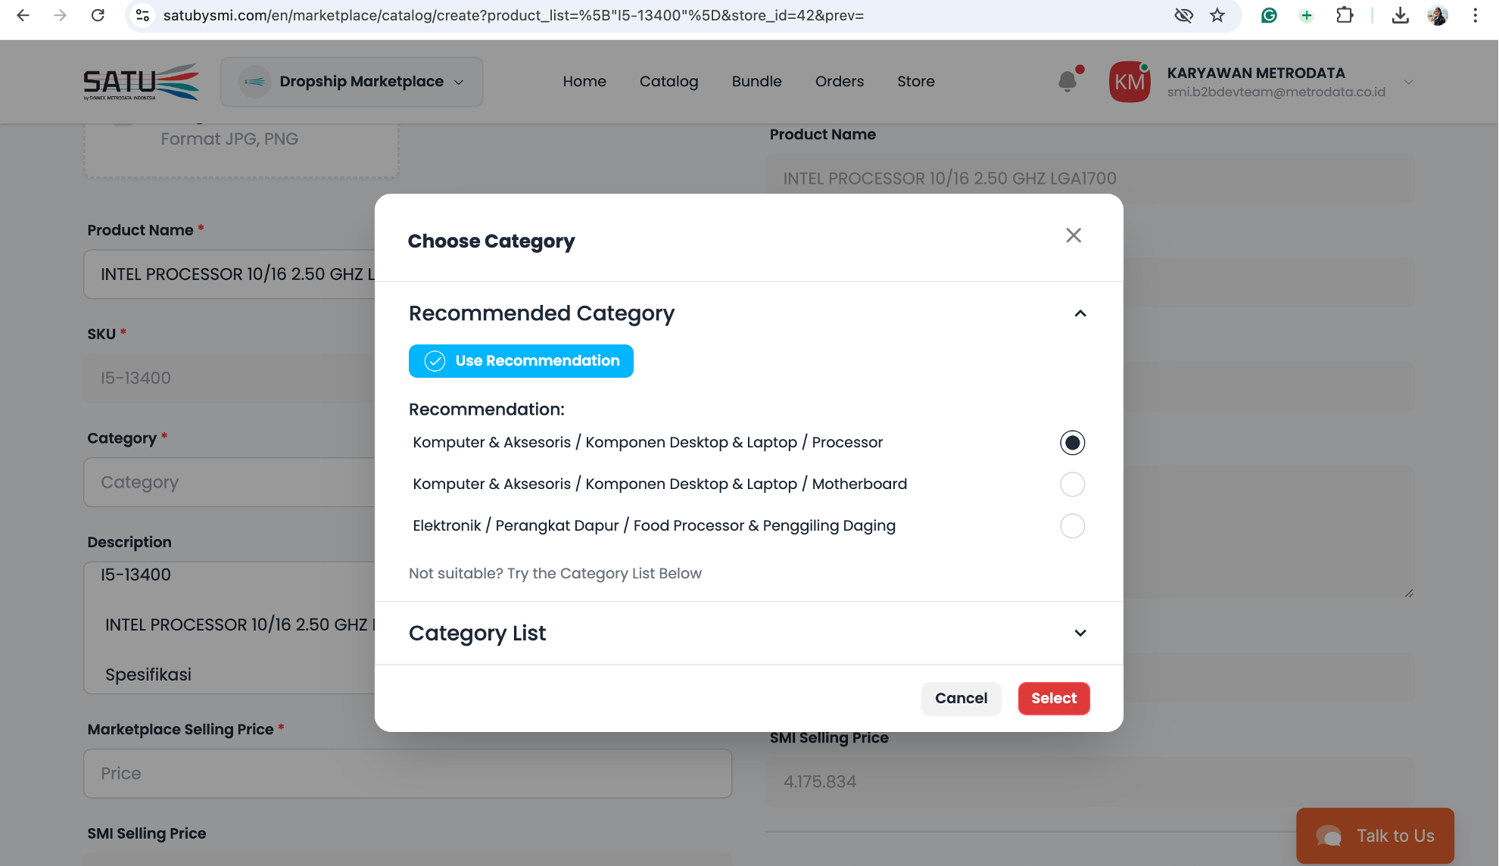Collapse the Recommended Category section
The width and height of the screenshot is (1499, 866).
[x=1080, y=313]
